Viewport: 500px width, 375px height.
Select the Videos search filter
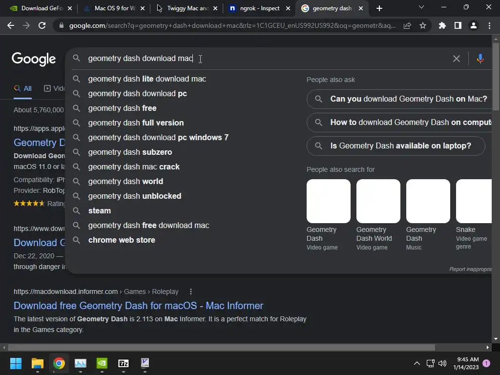(x=54, y=89)
